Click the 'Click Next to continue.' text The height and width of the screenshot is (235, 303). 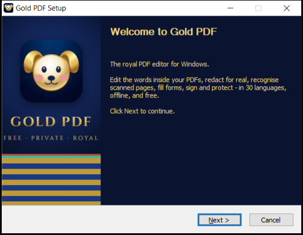(142, 111)
